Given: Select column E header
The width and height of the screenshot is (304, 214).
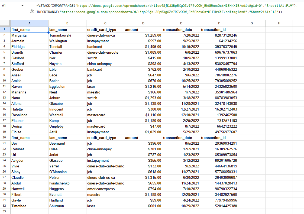Looking at the screenshot, I should point(181,23).
